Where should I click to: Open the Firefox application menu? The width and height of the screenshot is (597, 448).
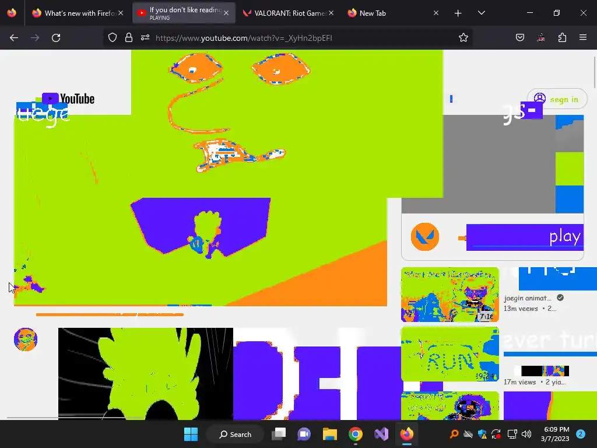point(583,38)
